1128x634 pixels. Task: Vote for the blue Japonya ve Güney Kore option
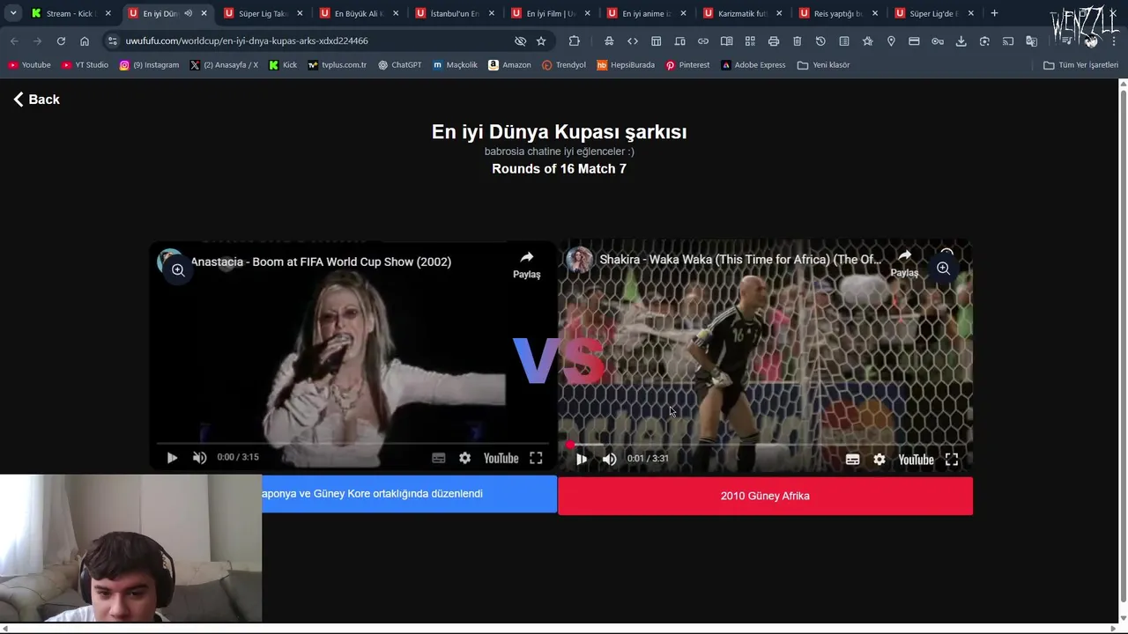click(x=410, y=494)
